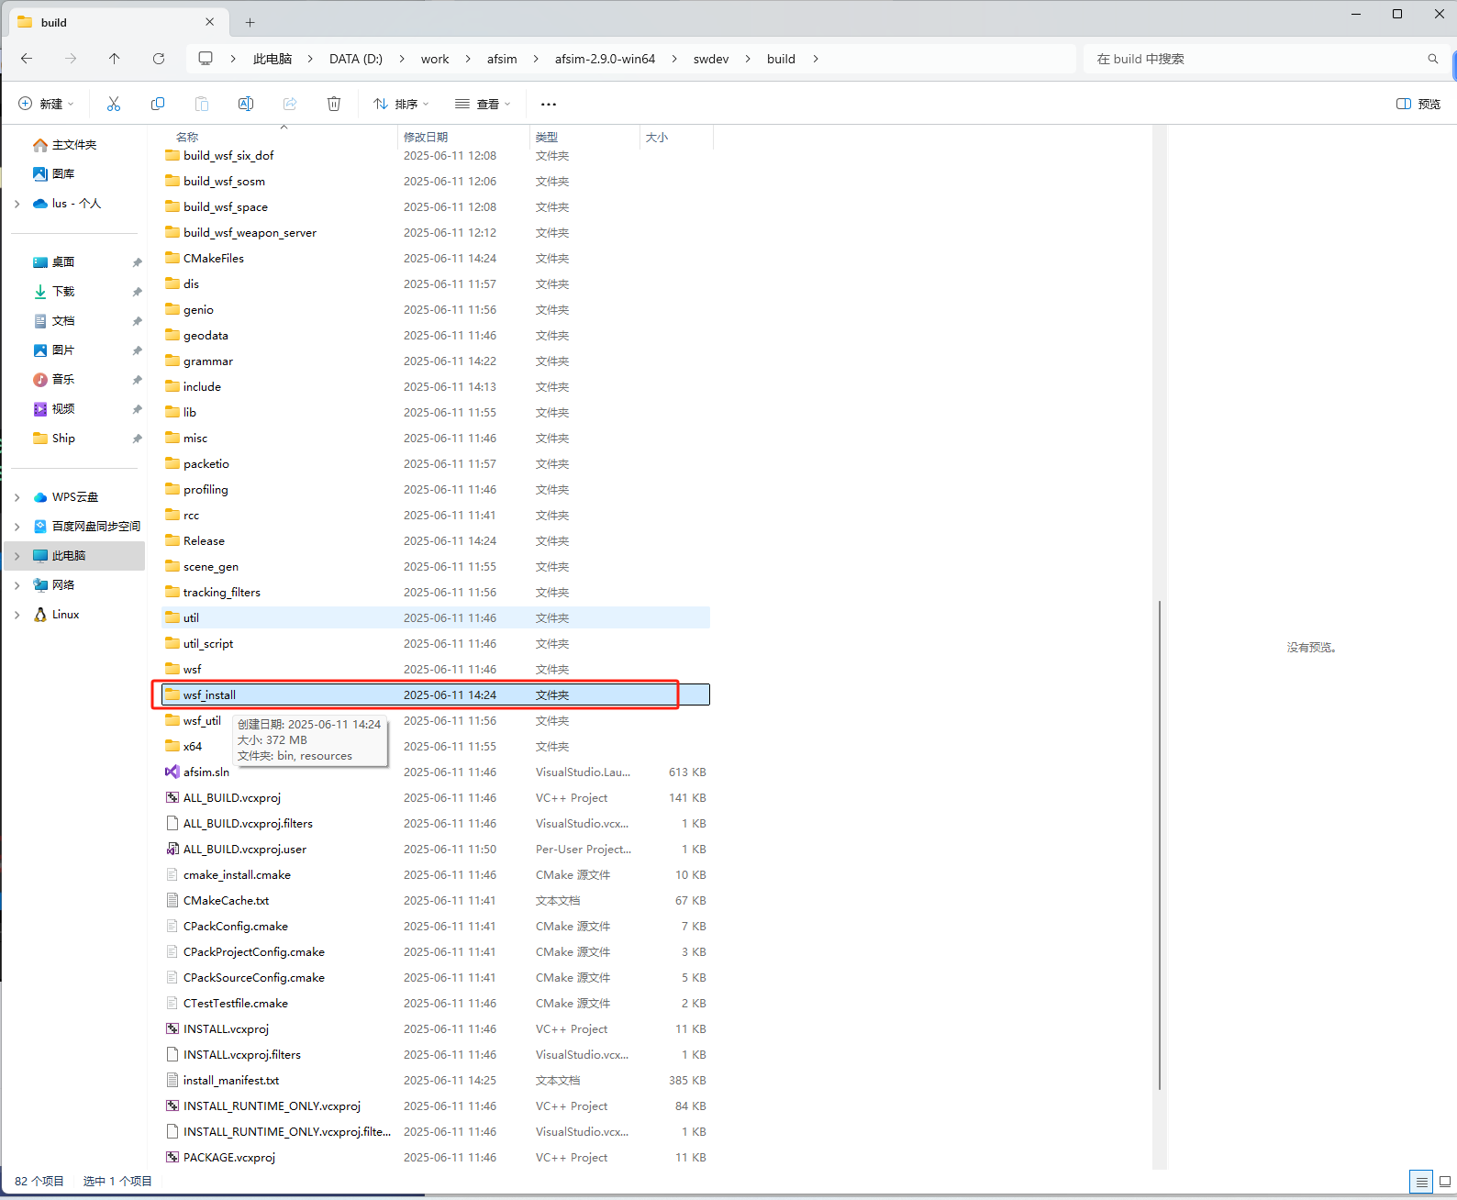Expand chevron after swdev in address bar

click(x=748, y=59)
